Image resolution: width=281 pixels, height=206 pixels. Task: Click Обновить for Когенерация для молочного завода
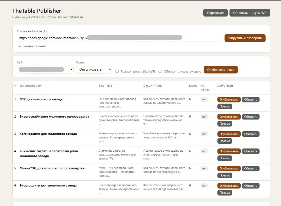click(251, 134)
